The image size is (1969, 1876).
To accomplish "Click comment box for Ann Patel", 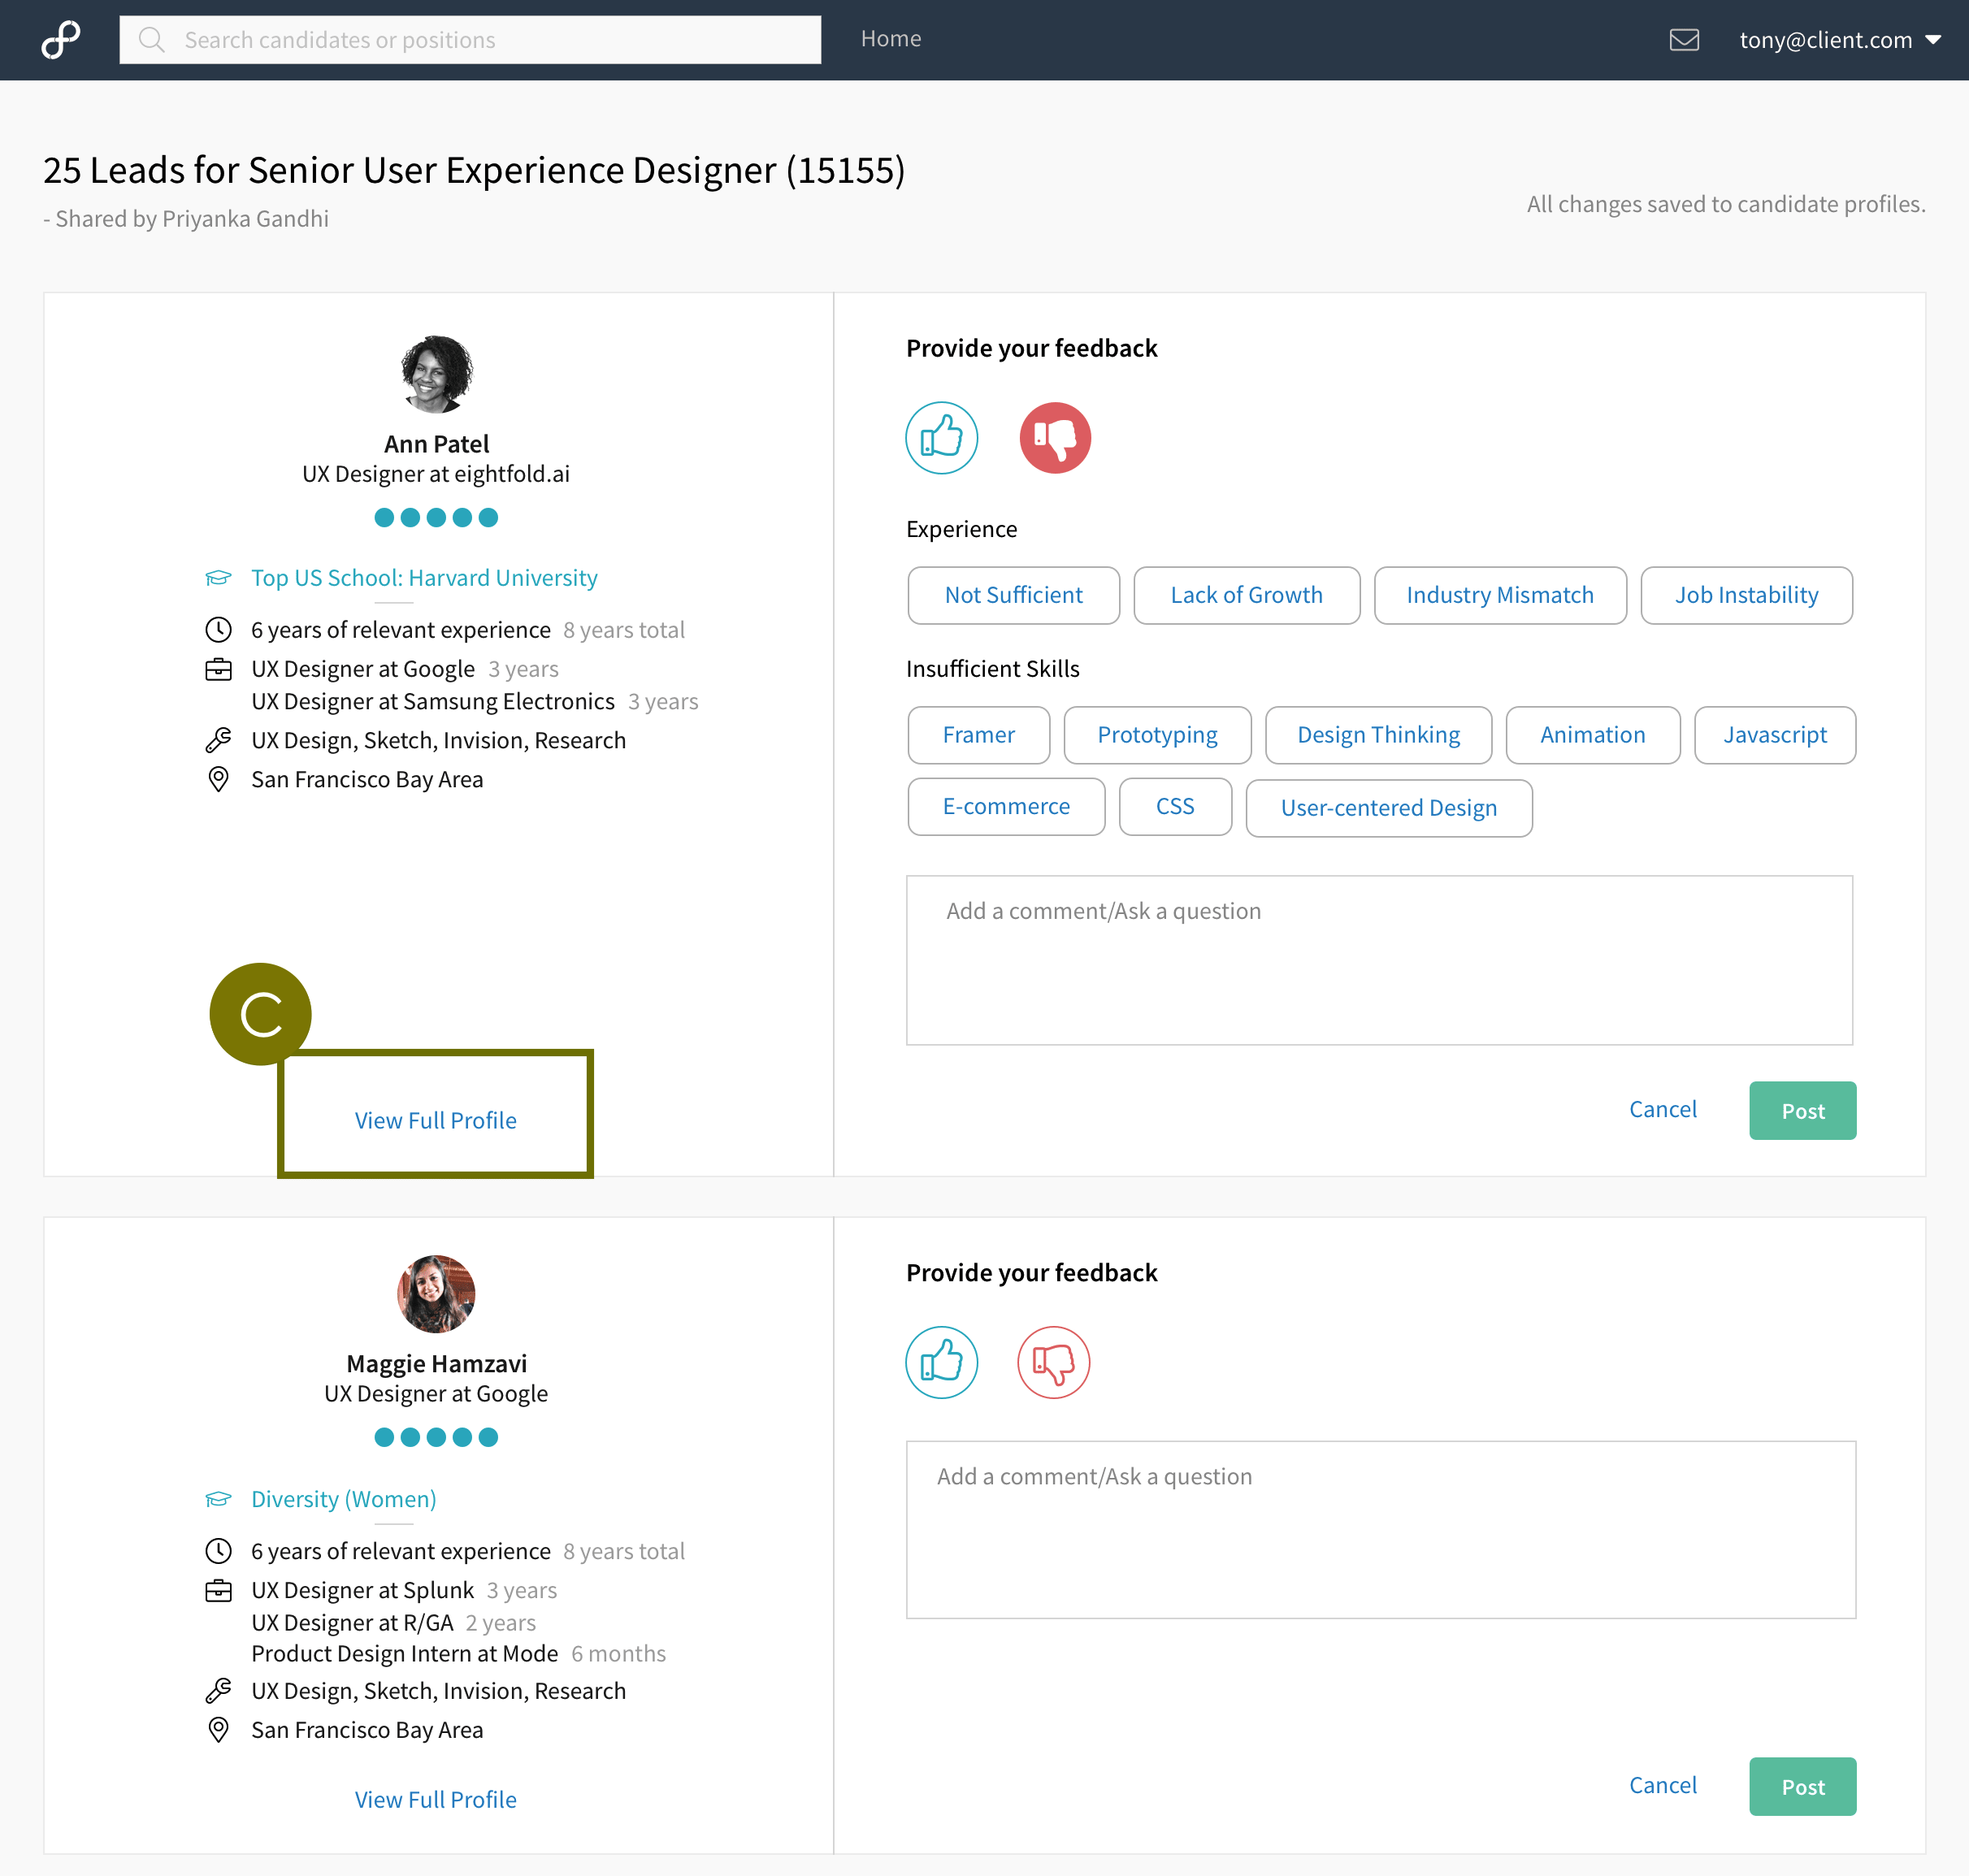I will tap(1380, 960).
